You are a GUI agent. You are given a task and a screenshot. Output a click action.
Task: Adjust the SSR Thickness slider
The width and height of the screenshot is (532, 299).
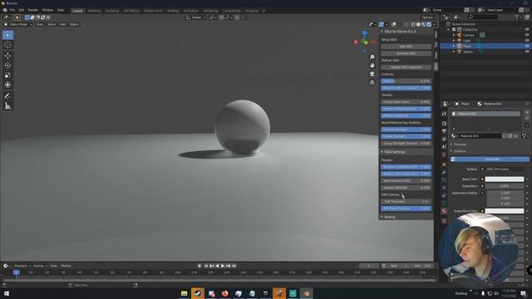[x=406, y=201]
